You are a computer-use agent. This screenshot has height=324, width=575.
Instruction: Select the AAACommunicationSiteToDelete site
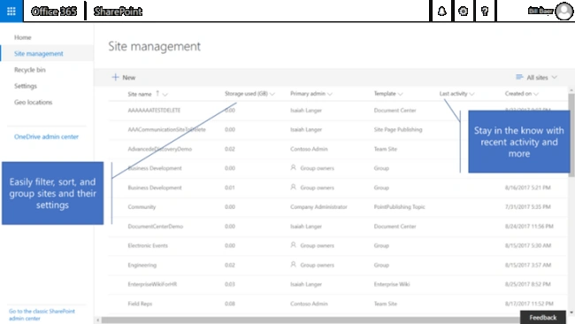166,129
